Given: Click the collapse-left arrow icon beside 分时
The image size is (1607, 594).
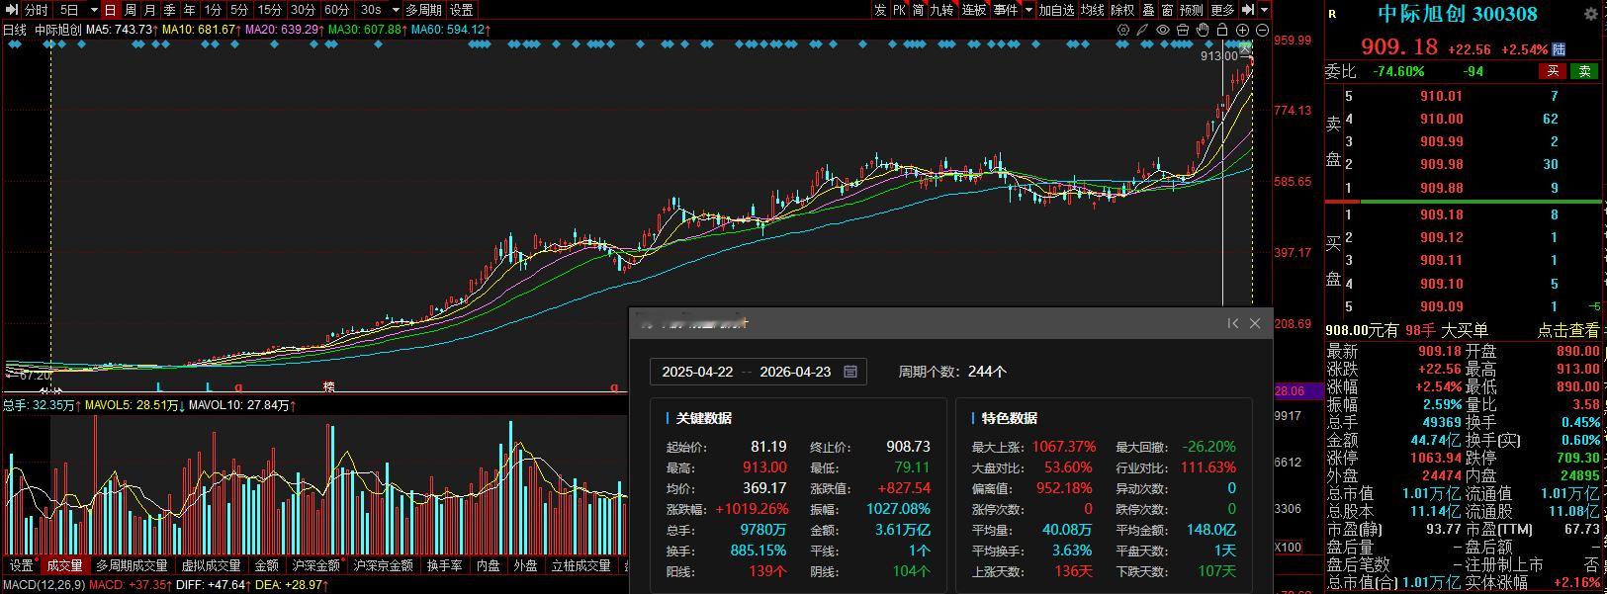Looking at the screenshot, I should (12, 10).
